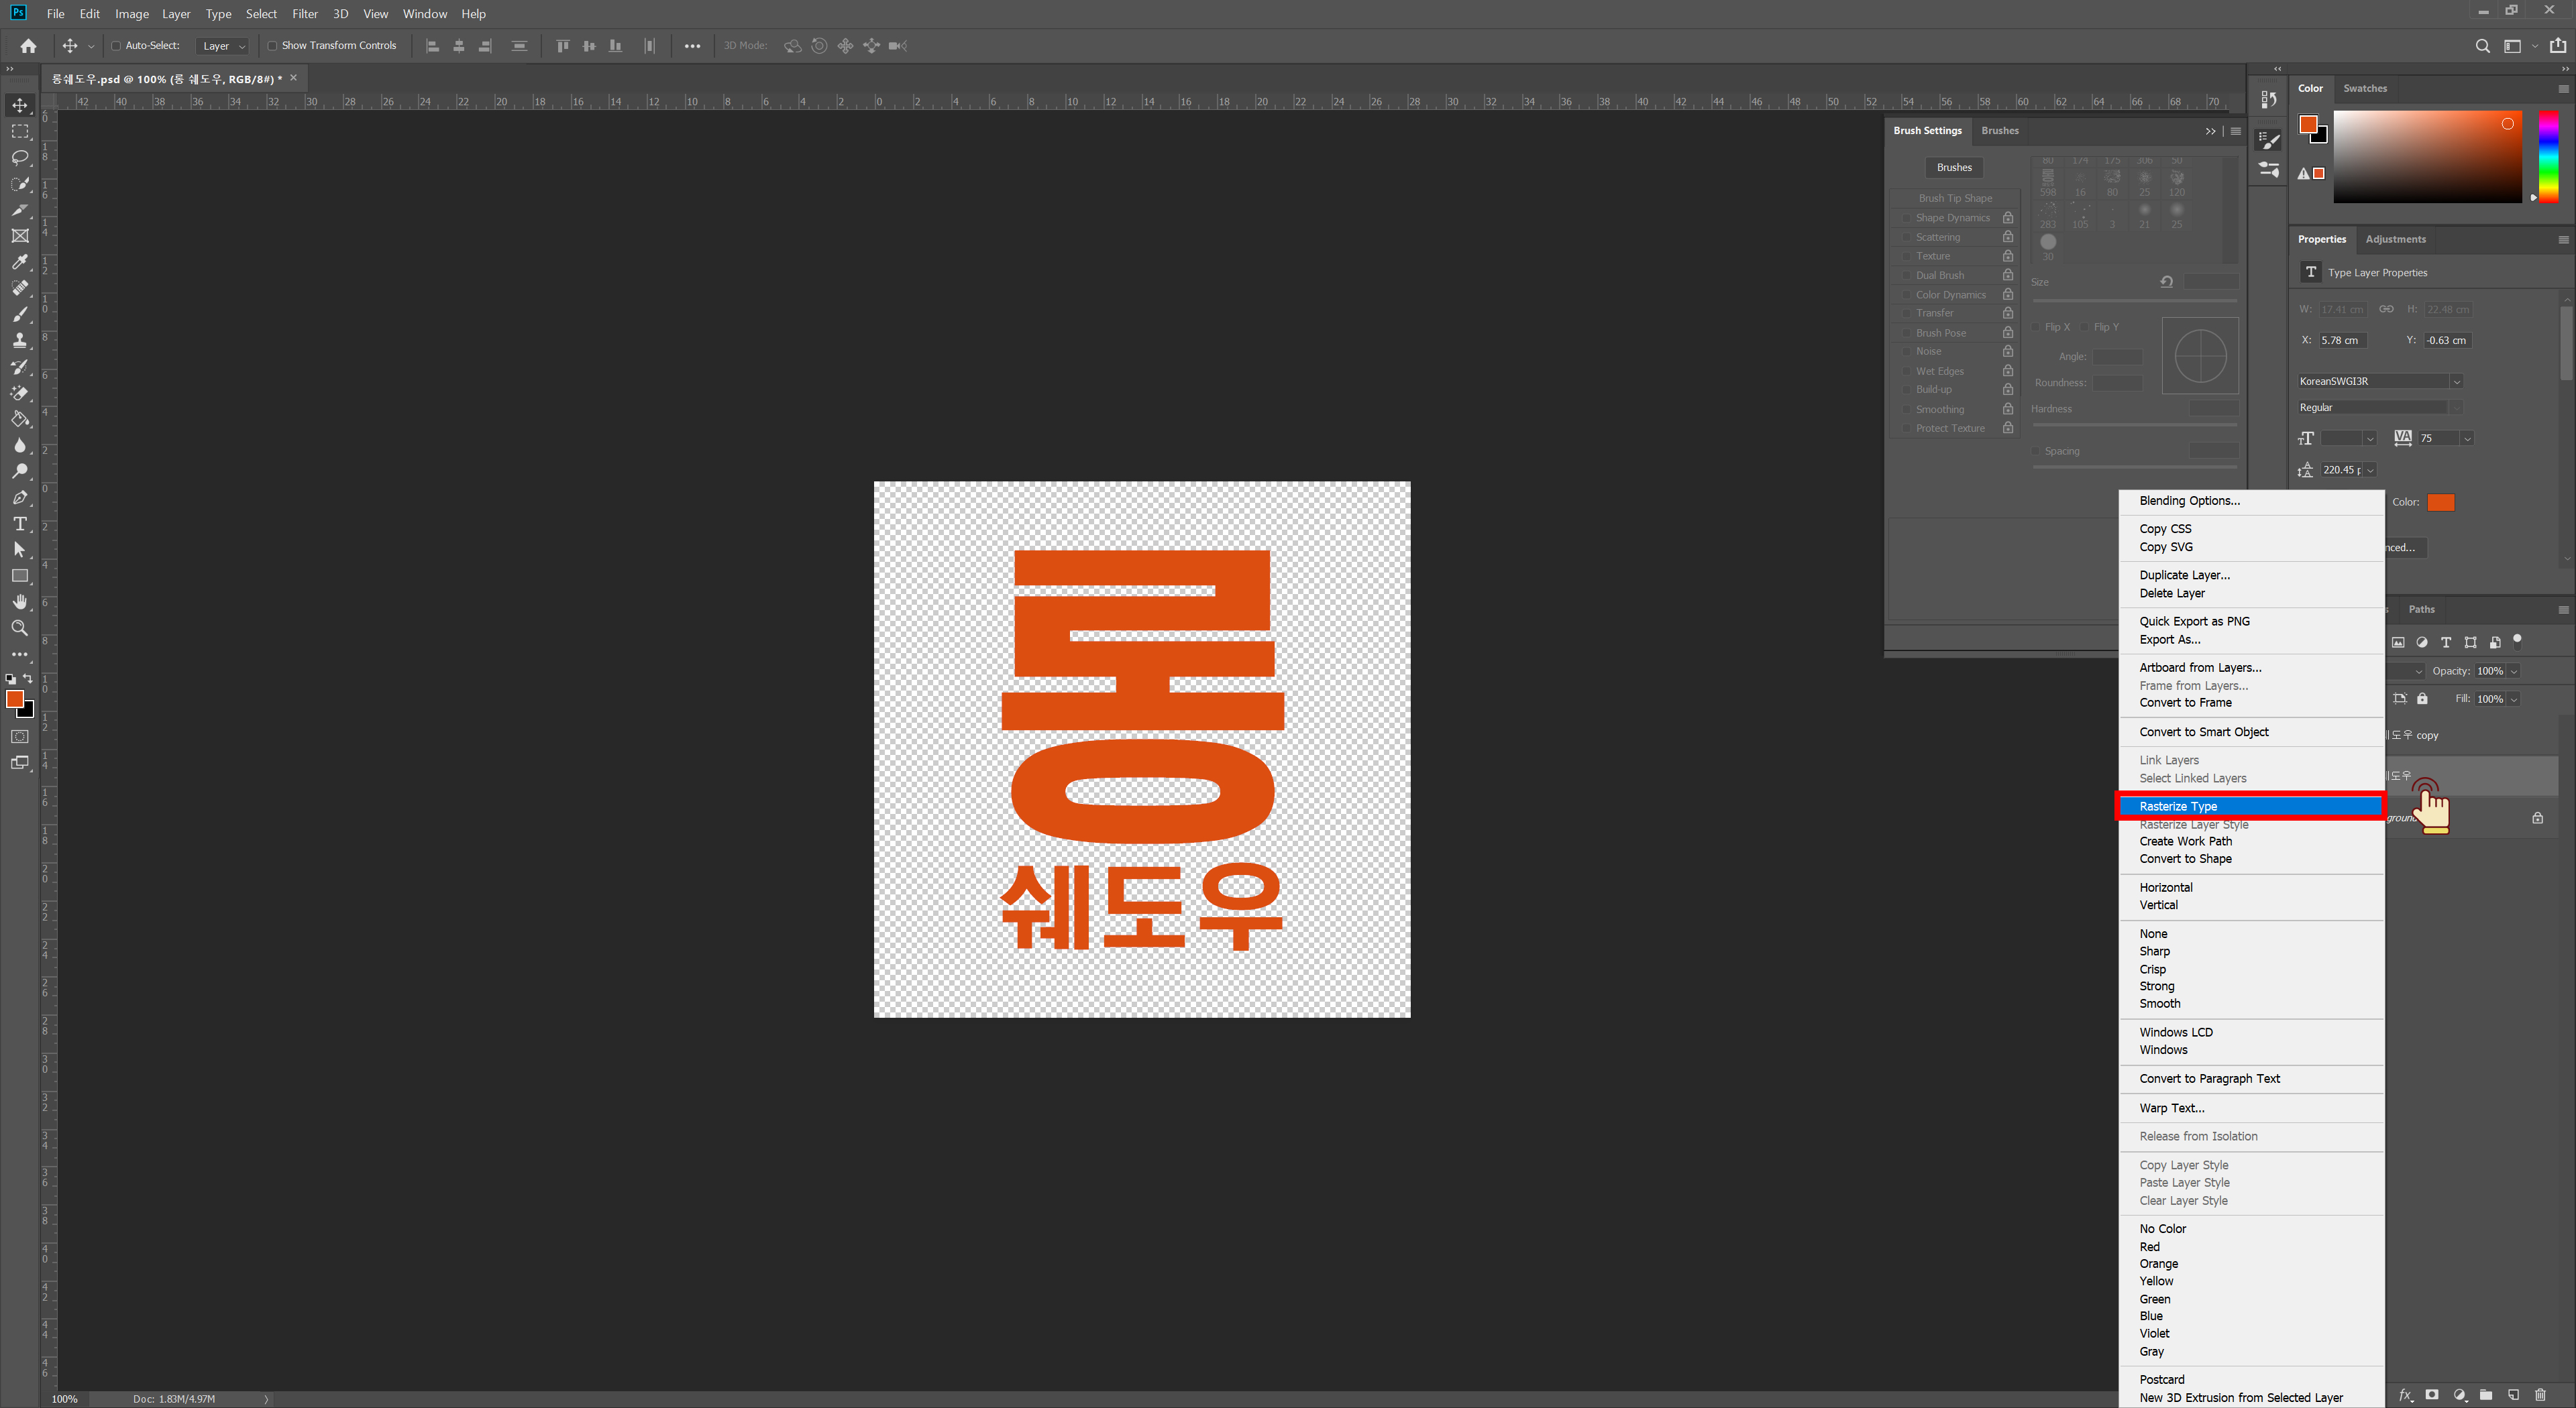This screenshot has height=1408, width=2576.
Task: Open the Auto-Select Layer dropdown
Action: coord(223,46)
